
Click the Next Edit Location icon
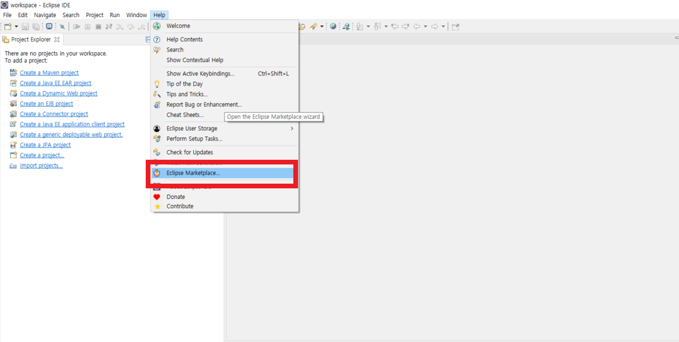click(x=406, y=27)
